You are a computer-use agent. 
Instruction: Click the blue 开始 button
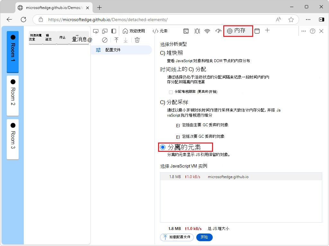[204, 237]
